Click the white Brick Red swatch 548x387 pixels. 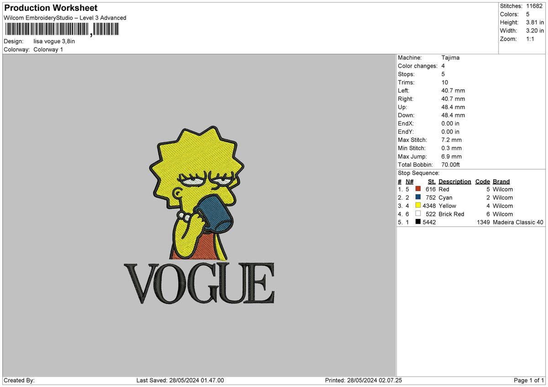click(418, 214)
